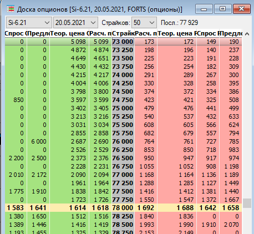Close the options board window
Image resolution: width=254 pixels, height=234 pixels.
[242, 9]
